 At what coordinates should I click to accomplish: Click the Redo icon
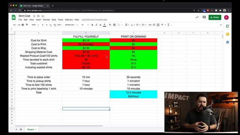[x=19, y=25]
